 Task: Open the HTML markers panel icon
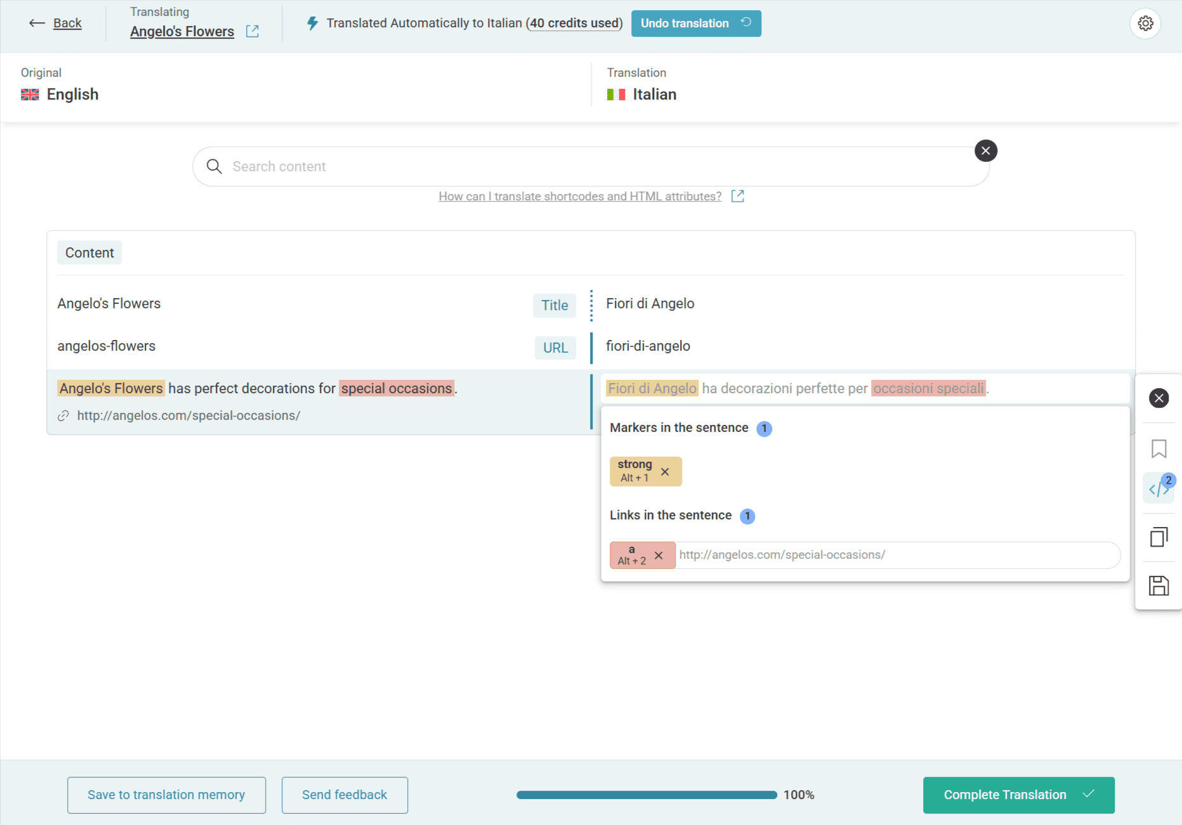(x=1158, y=488)
